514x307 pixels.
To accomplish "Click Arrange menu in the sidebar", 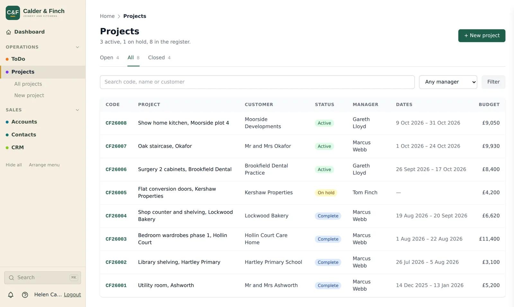I will tap(44, 165).
